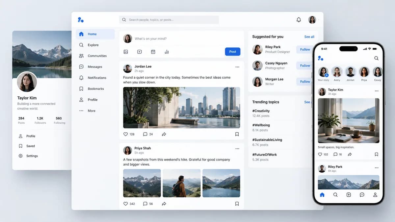Share Taylor Kim's post on the phone
The height and width of the screenshot is (222, 395).
[x=350, y=154]
